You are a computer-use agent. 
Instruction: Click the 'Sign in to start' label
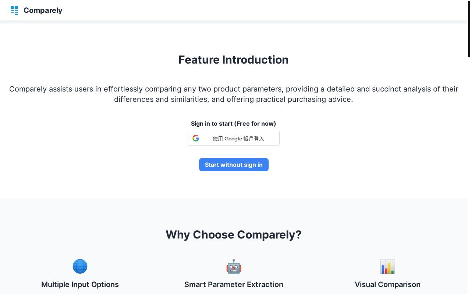[x=212, y=123]
